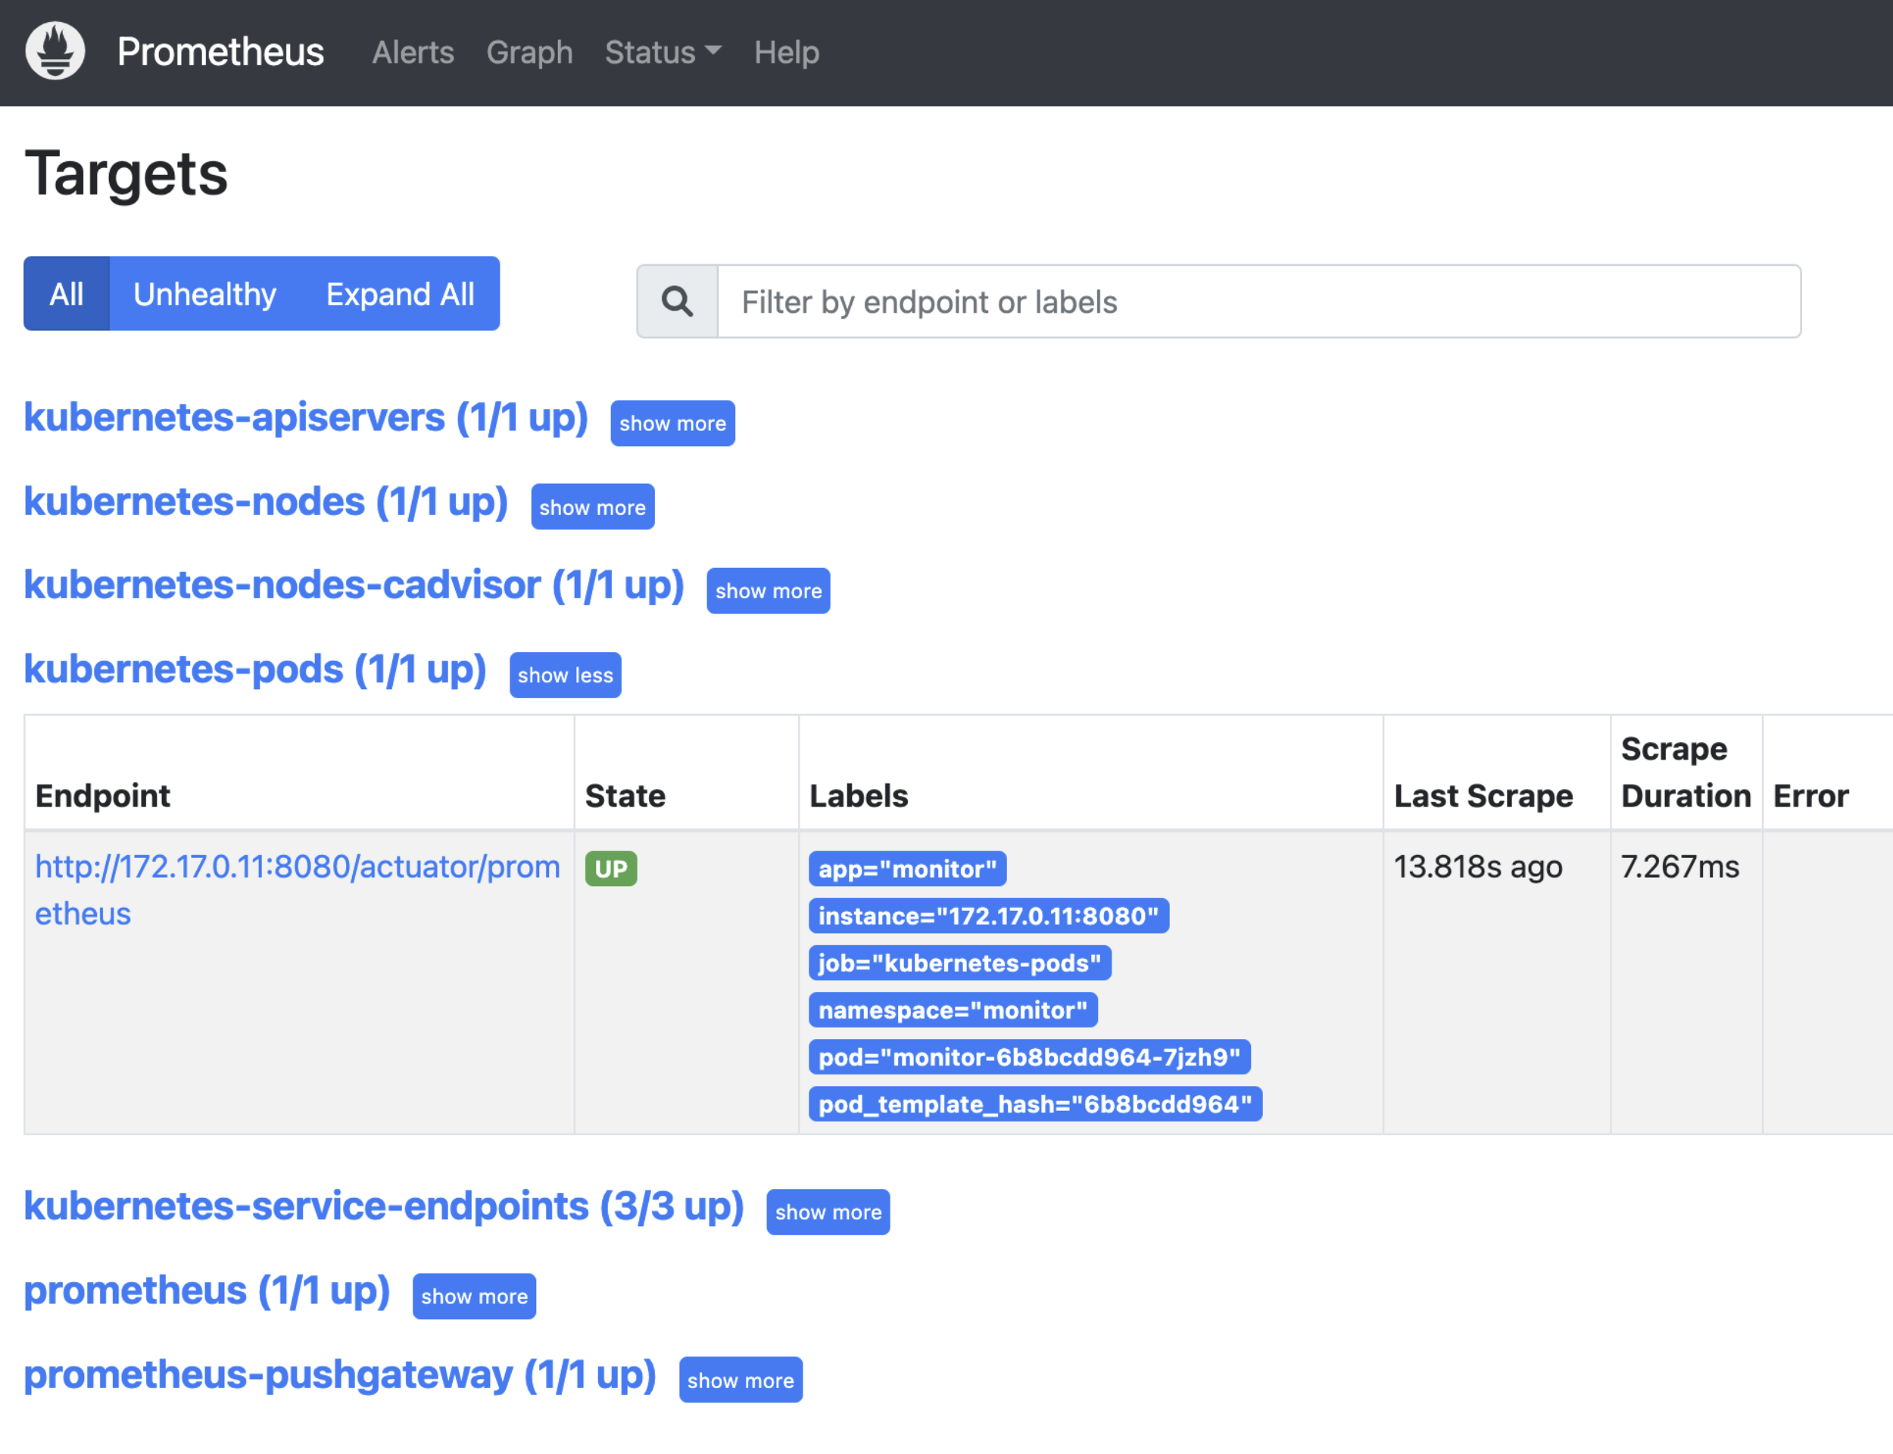
Task: Show more for kubernetes-nodes-cadvisor
Action: [x=769, y=591]
